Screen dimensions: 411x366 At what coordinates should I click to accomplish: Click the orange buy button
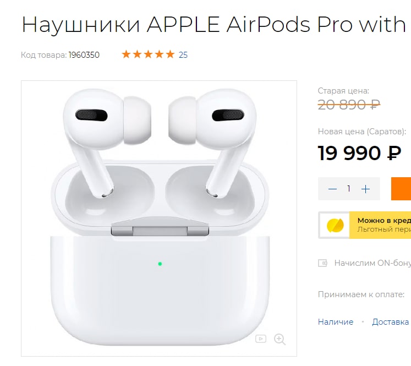[x=401, y=189]
